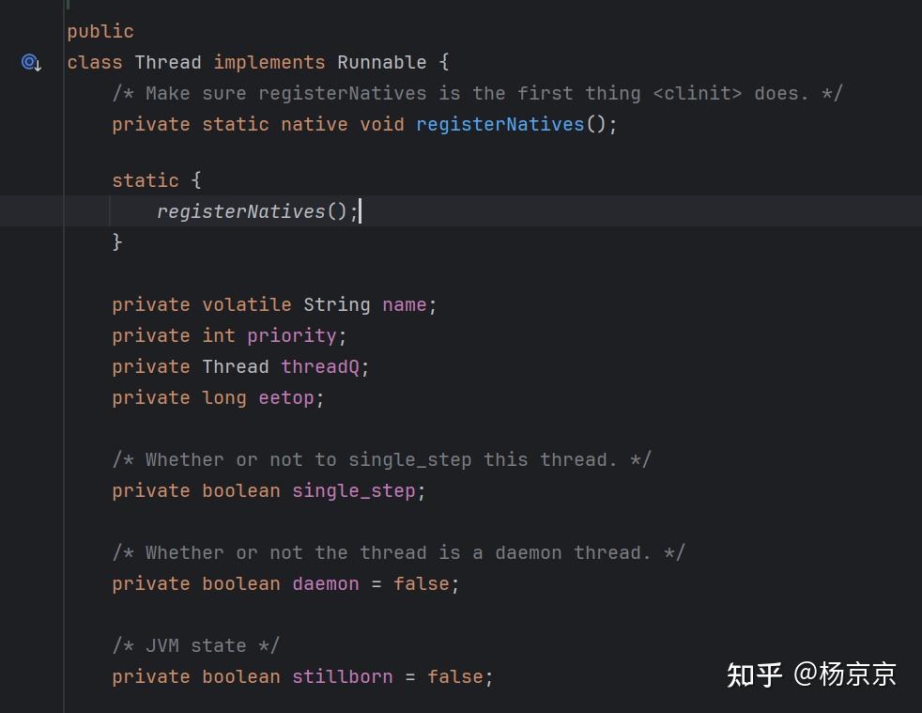Click the 知乎 @杨京京 watermark
The width and height of the screenshot is (922, 713).
point(811,674)
